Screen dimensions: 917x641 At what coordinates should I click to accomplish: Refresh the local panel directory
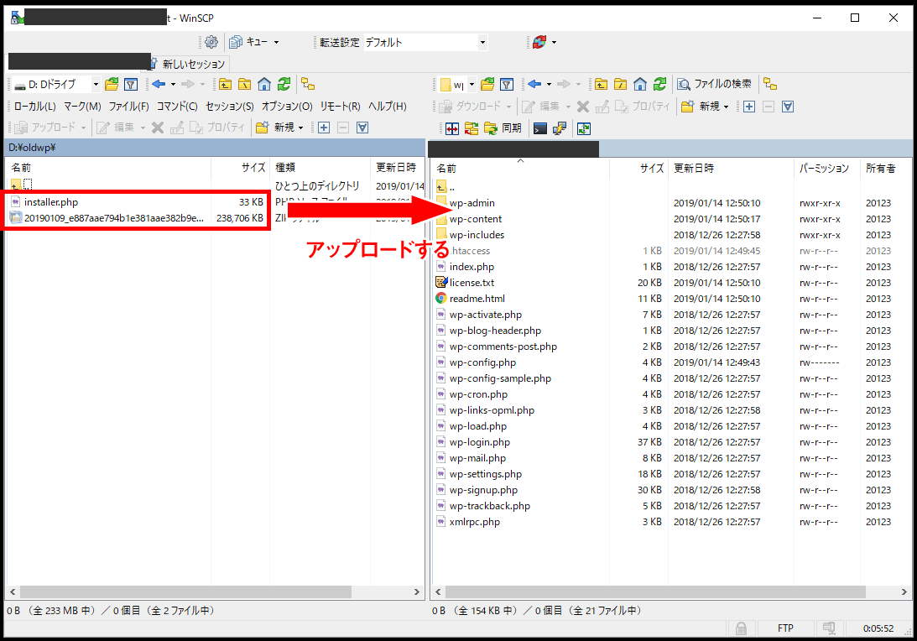pyautogui.click(x=284, y=84)
